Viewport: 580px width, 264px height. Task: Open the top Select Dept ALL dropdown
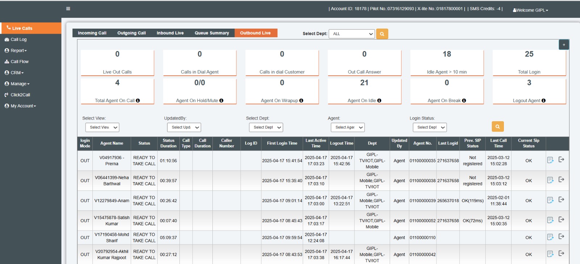point(352,34)
